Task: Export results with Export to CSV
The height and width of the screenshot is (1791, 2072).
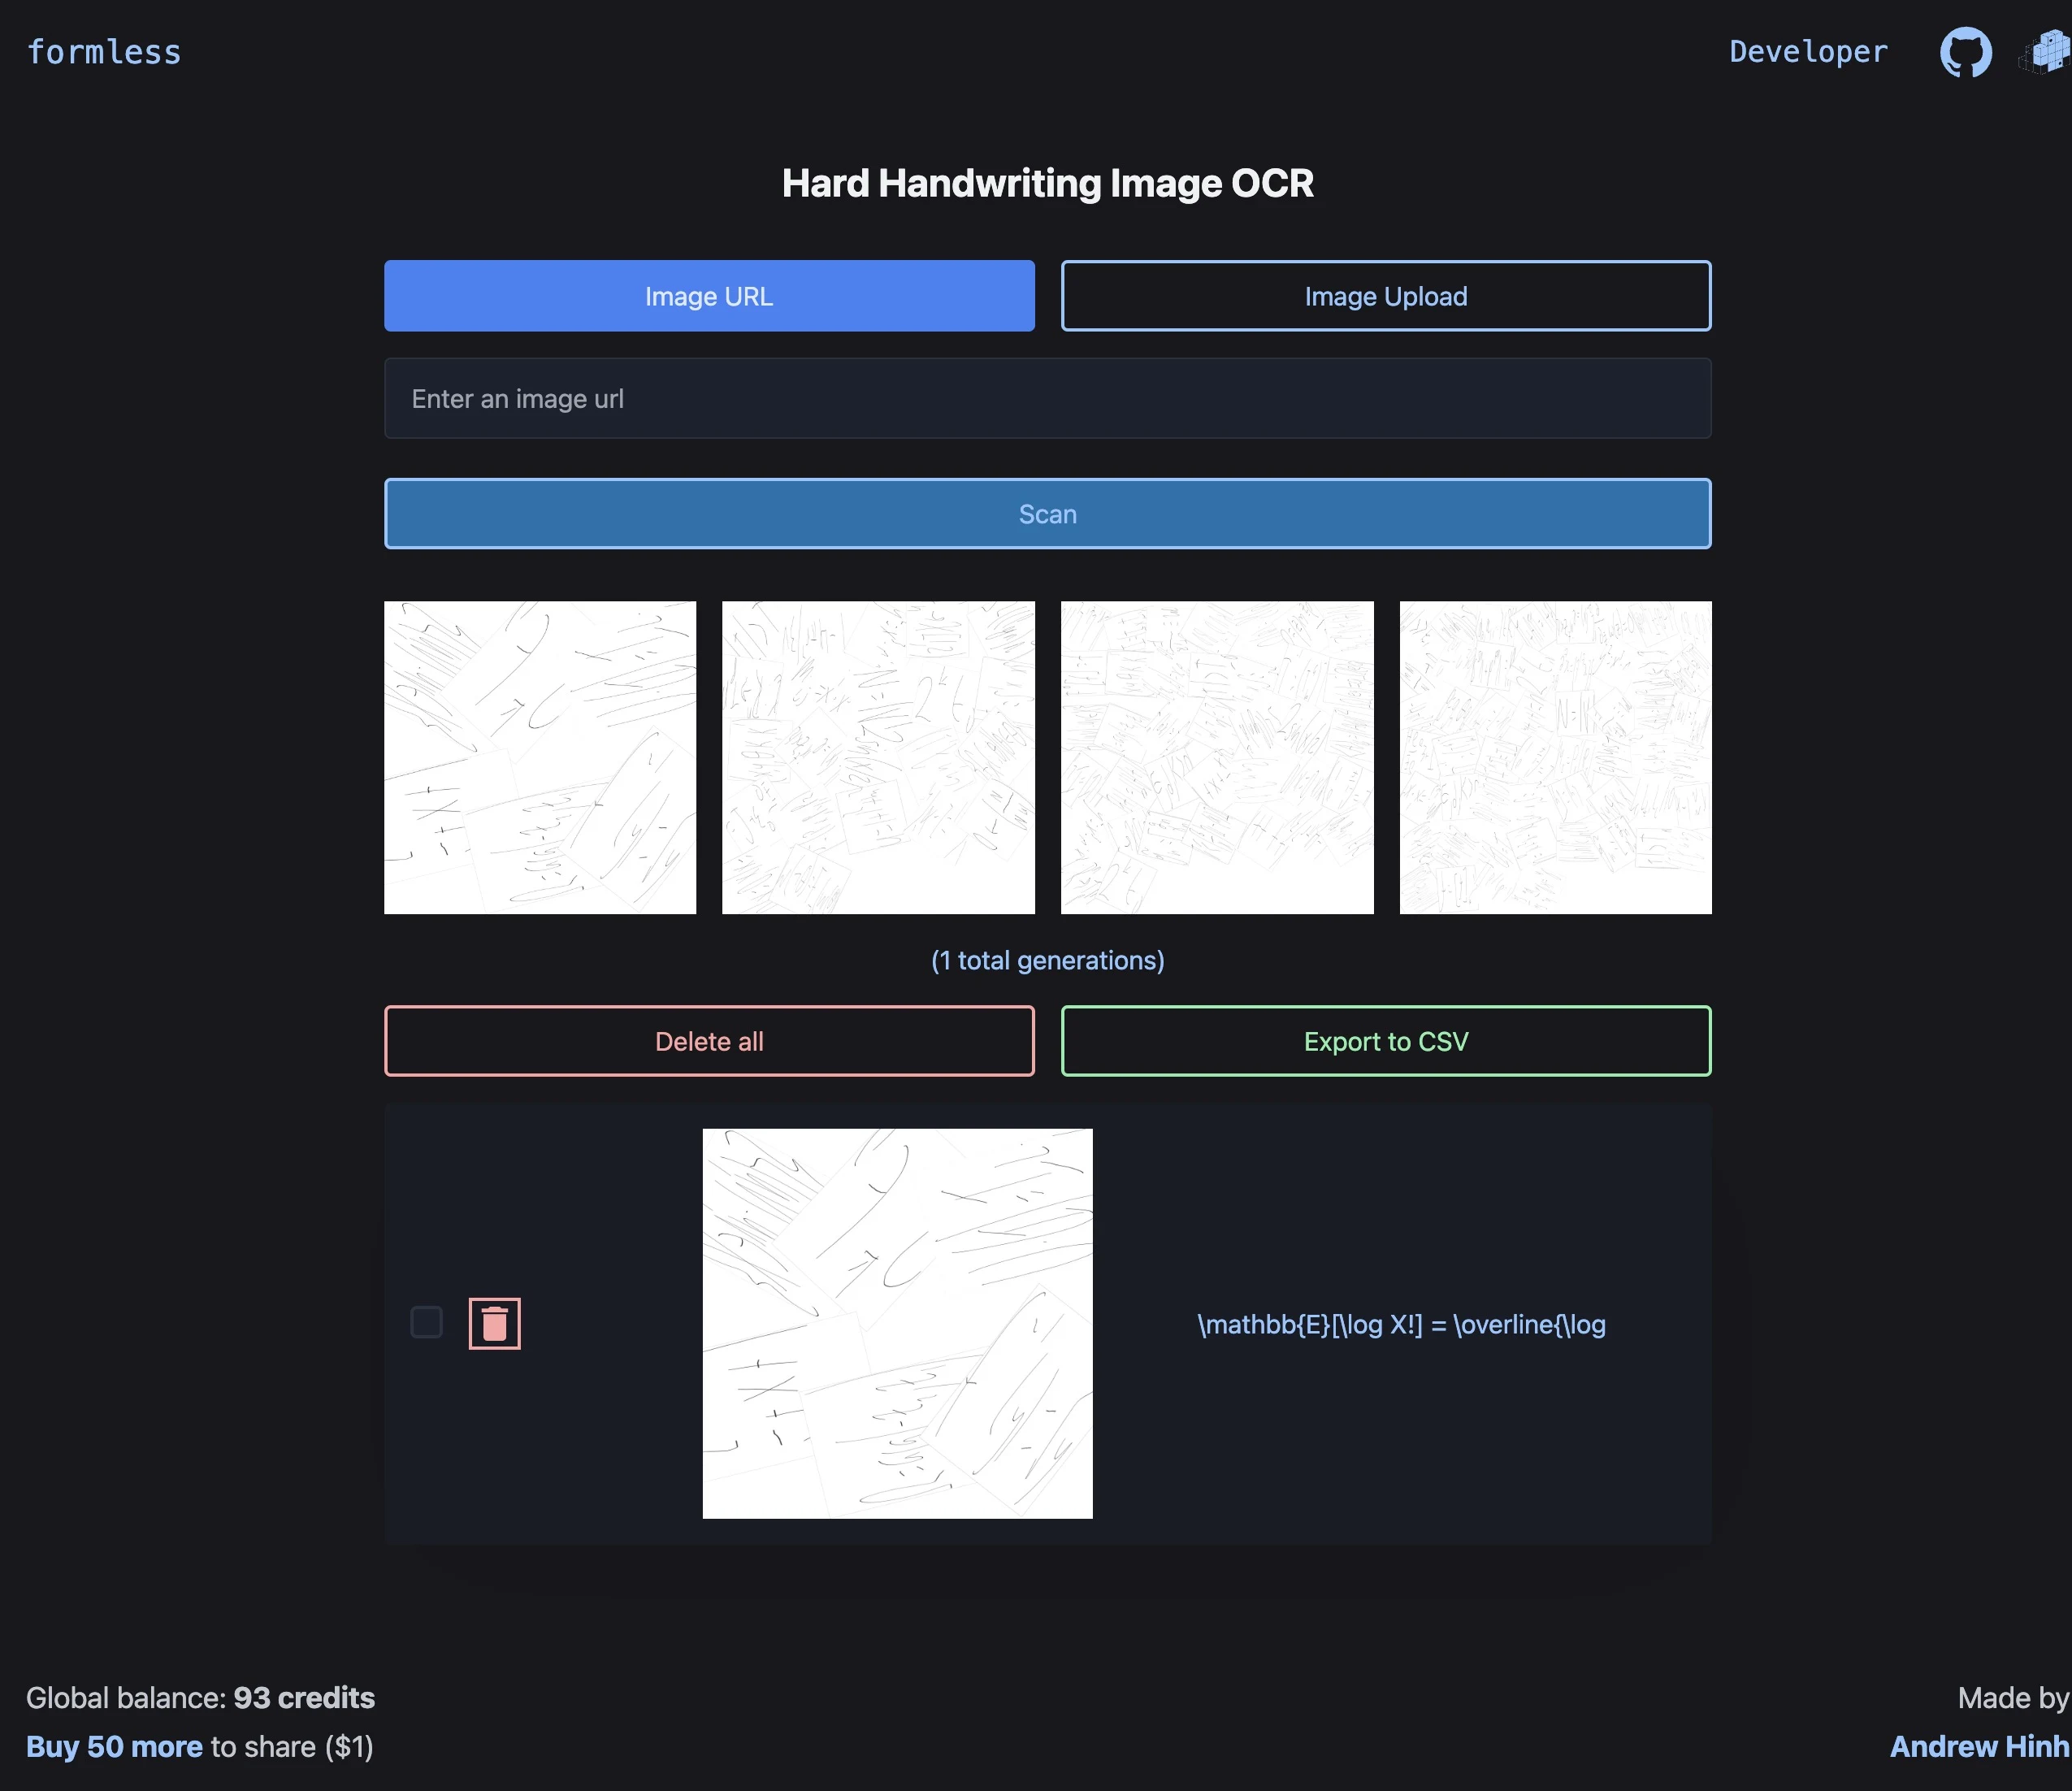Action: [1385, 1041]
